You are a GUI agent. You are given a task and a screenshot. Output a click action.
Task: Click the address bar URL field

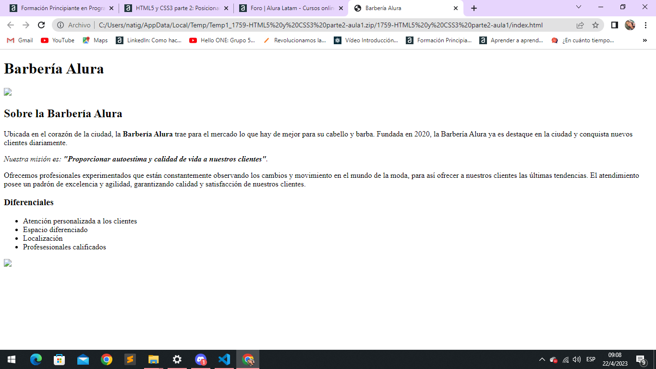click(x=321, y=25)
